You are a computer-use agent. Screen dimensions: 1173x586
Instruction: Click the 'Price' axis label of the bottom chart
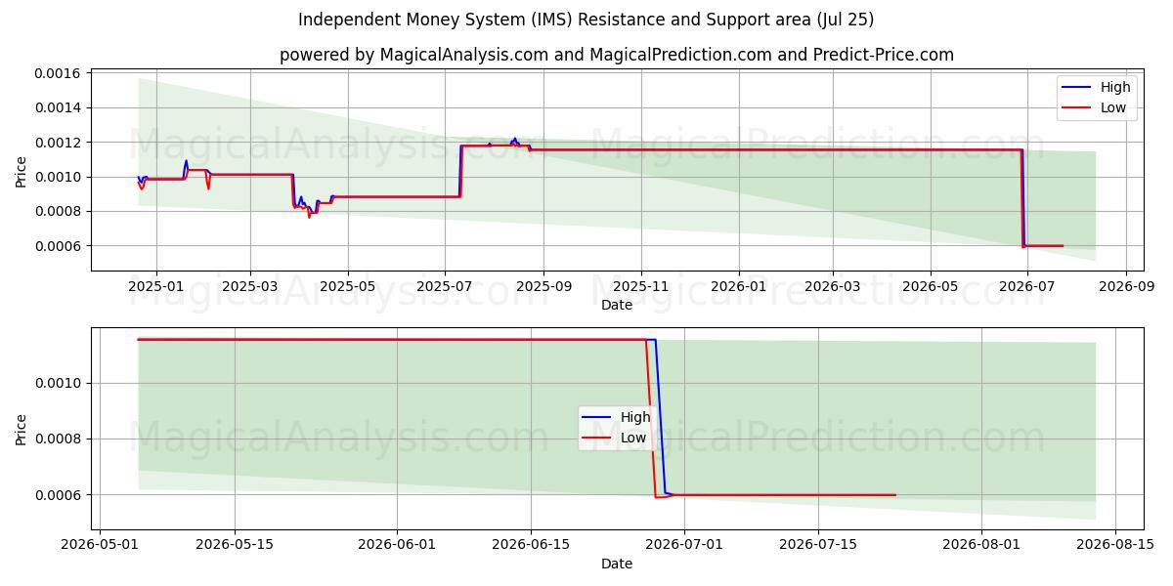(22, 428)
